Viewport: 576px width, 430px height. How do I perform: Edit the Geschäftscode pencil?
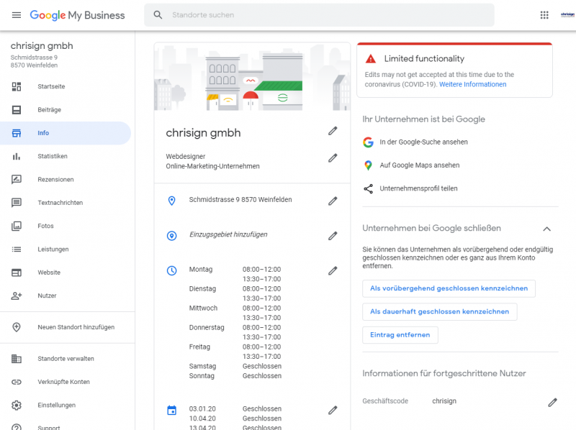(552, 403)
